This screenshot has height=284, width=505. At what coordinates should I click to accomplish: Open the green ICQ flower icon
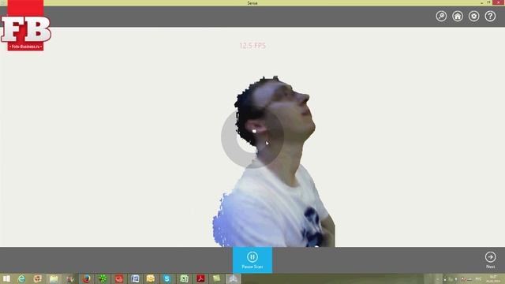coord(103,278)
